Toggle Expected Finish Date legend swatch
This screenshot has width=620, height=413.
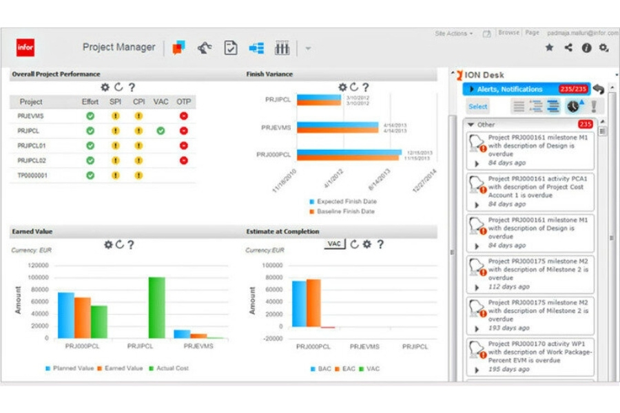(311, 202)
